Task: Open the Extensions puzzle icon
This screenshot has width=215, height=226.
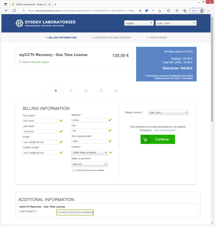Action: 168,11
